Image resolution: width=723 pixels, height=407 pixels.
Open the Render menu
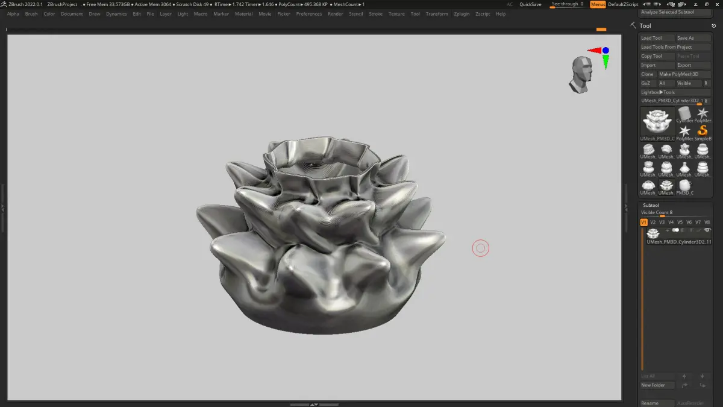tap(336, 14)
